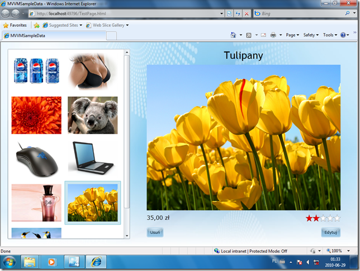The width and height of the screenshot is (360, 271).
Task: Select the orange flower thumbnail
Action: pyautogui.click(x=36, y=115)
